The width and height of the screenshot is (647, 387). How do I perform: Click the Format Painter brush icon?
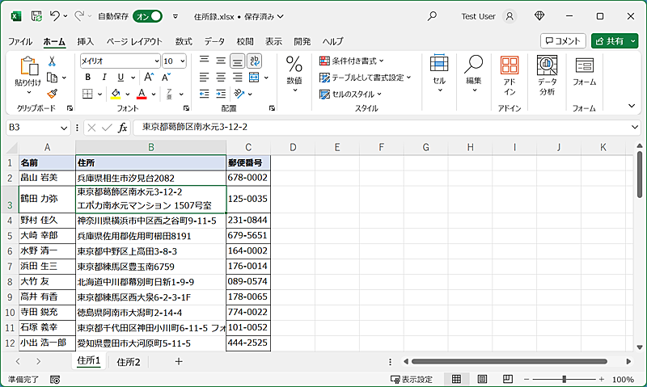point(53,94)
